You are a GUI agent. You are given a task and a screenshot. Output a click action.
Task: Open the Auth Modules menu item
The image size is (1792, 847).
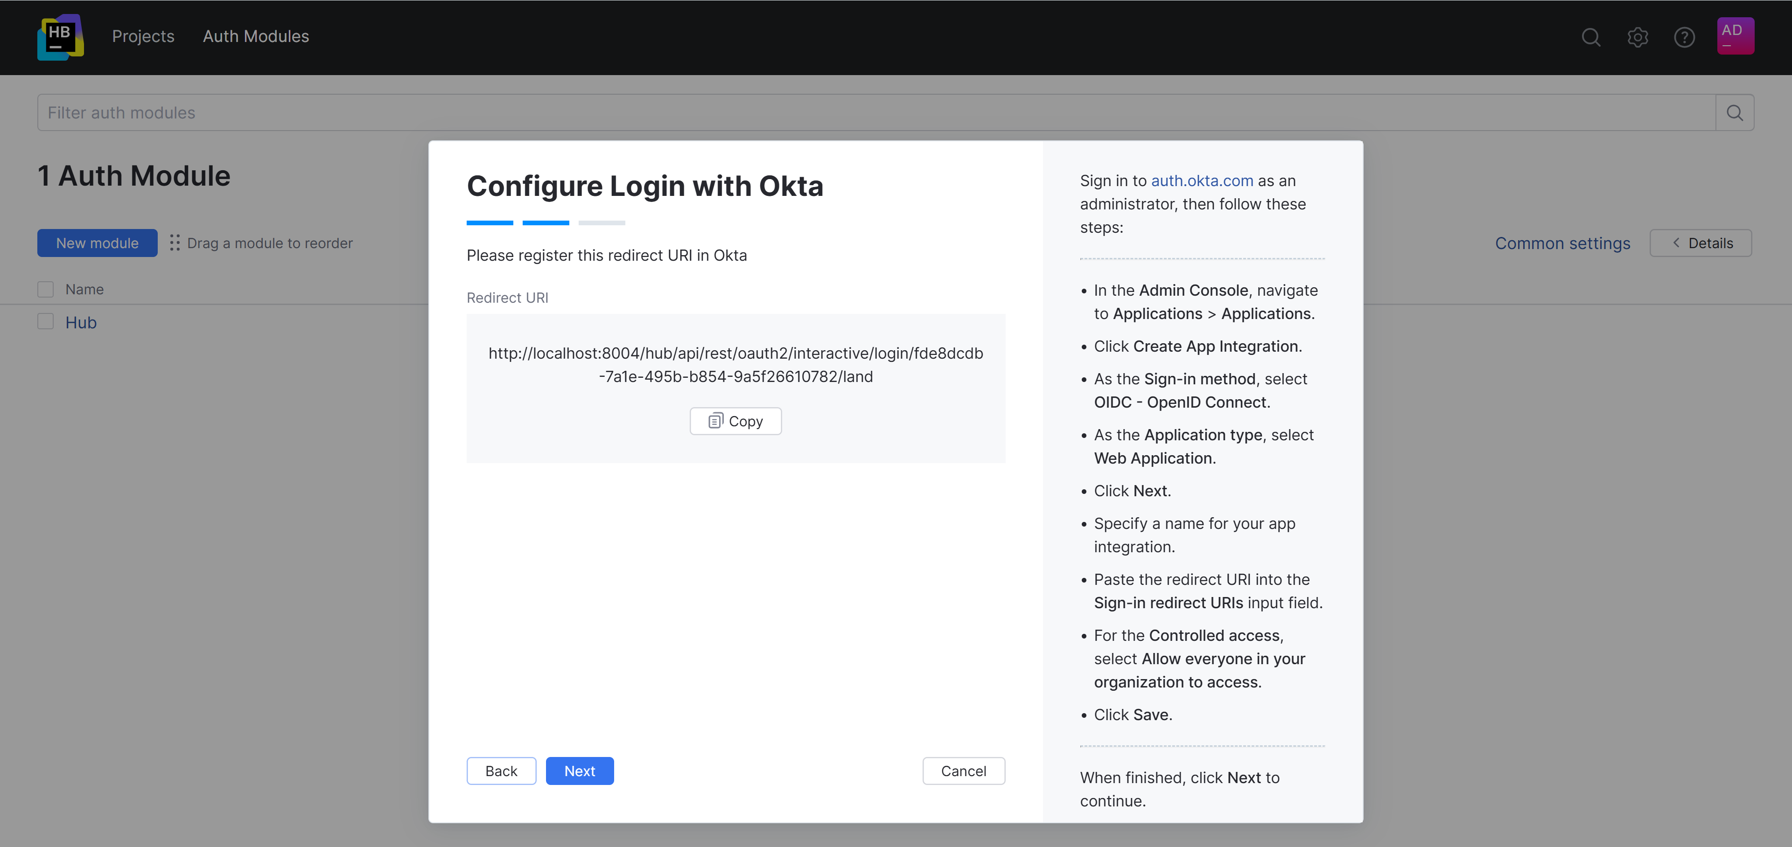255,36
